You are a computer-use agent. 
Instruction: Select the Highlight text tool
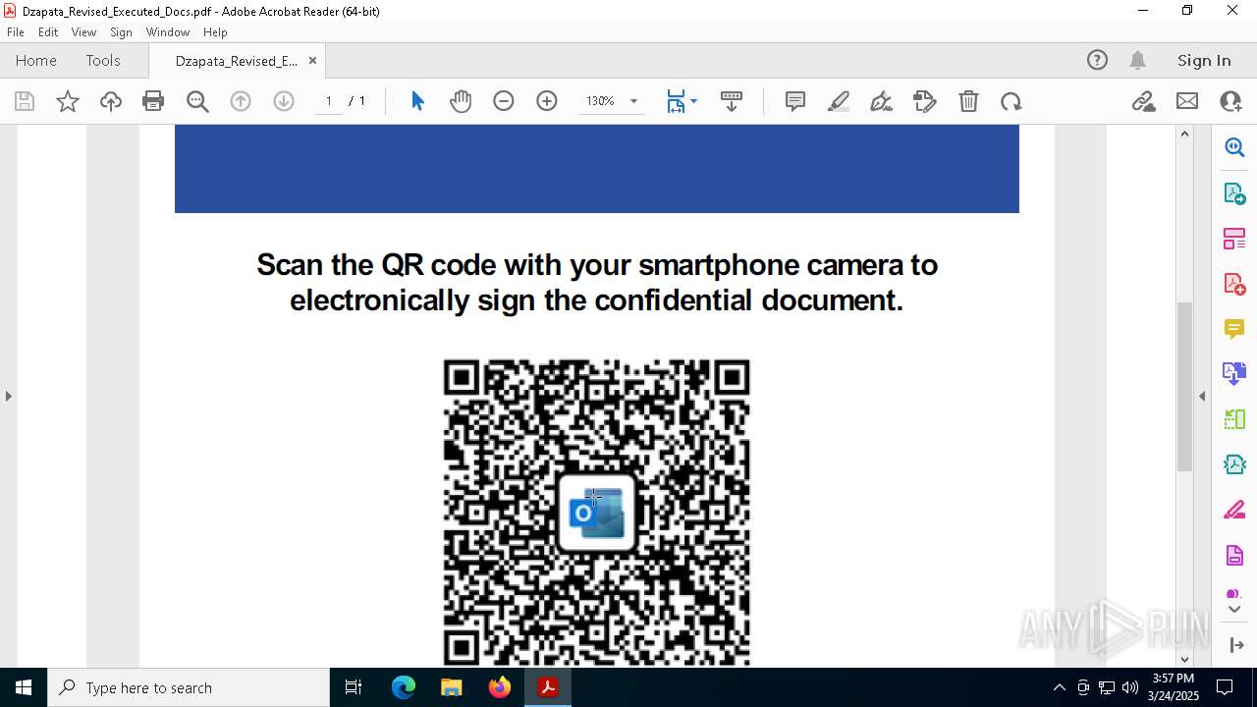tap(839, 101)
